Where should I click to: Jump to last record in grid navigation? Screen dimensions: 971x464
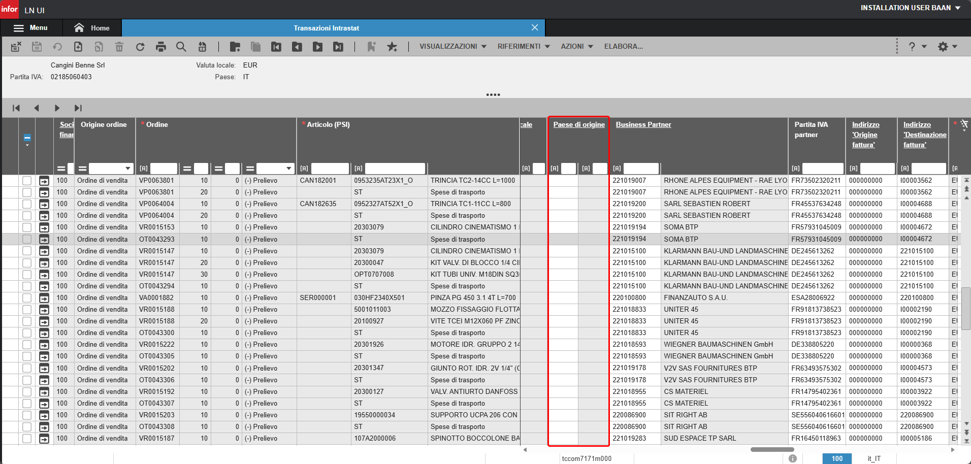78,108
